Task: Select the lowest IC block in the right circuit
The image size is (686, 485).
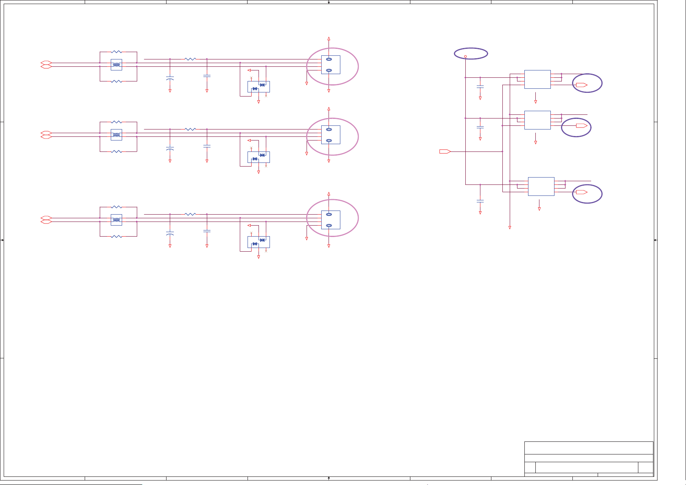Action: point(541,187)
